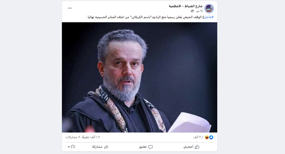Click the globe public privacy icon
285x154 pixels.
pyautogui.click(x=192, y=11)
